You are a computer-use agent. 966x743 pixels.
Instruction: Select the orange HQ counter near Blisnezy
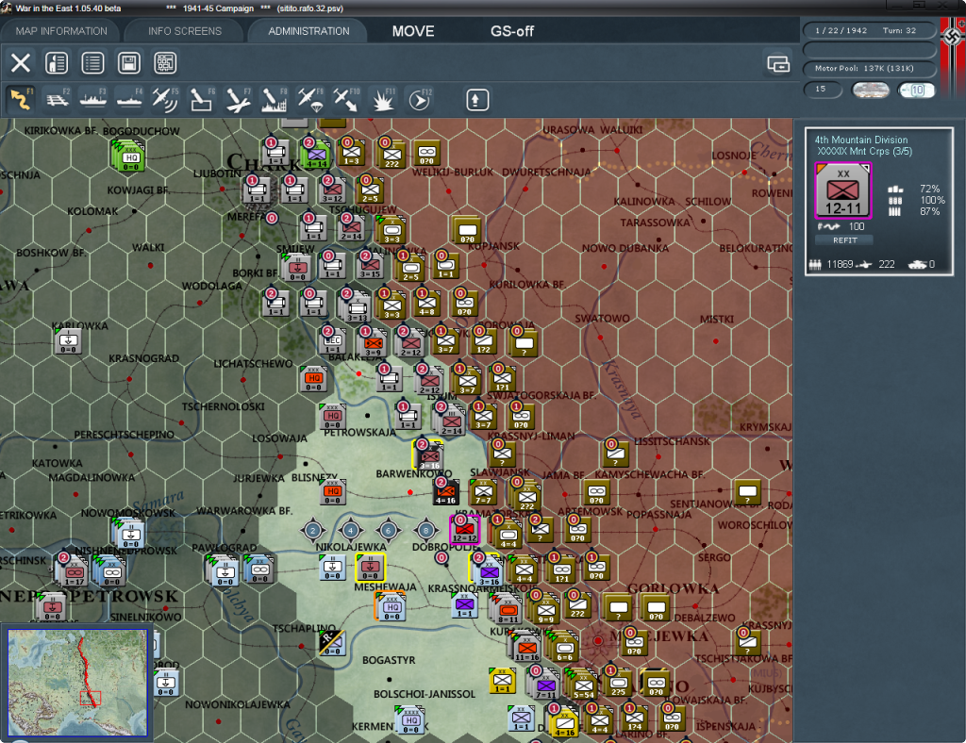coord(333,492)
